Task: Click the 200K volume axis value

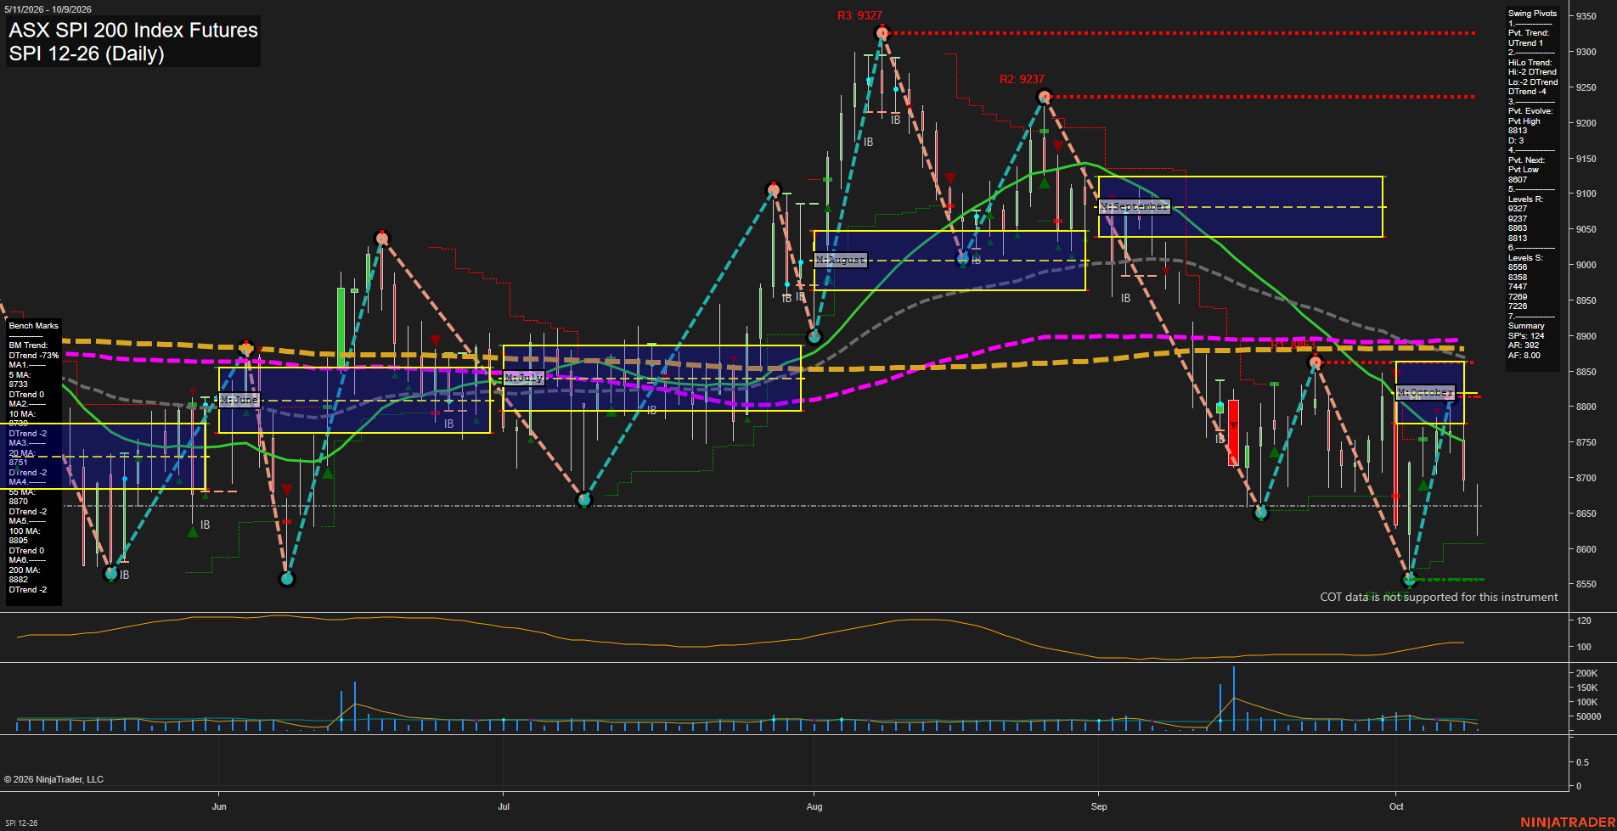Action: (1587, 673)
